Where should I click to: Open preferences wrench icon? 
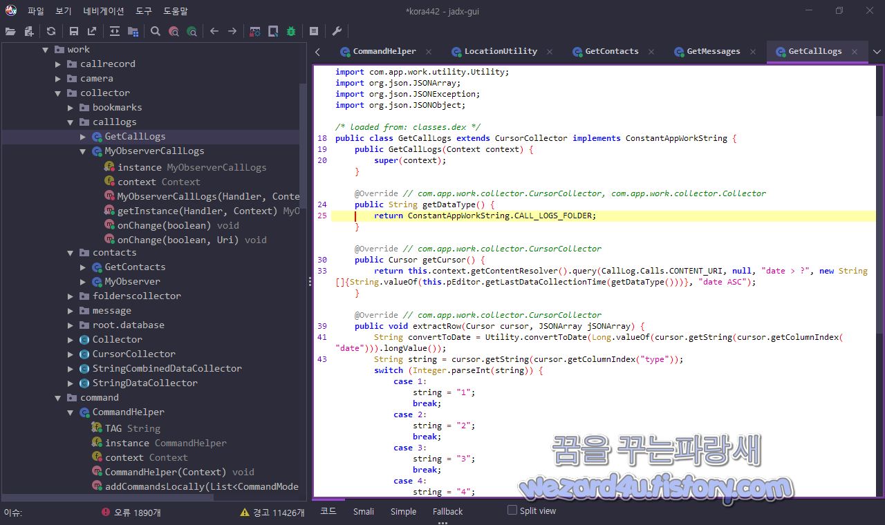tap(337, 31)
